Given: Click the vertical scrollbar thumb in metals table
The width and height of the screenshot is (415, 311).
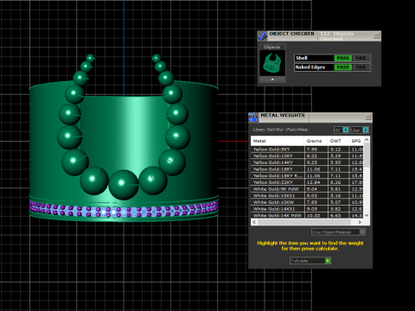Looking at the screenshot, I should click(x=367, y=155).
